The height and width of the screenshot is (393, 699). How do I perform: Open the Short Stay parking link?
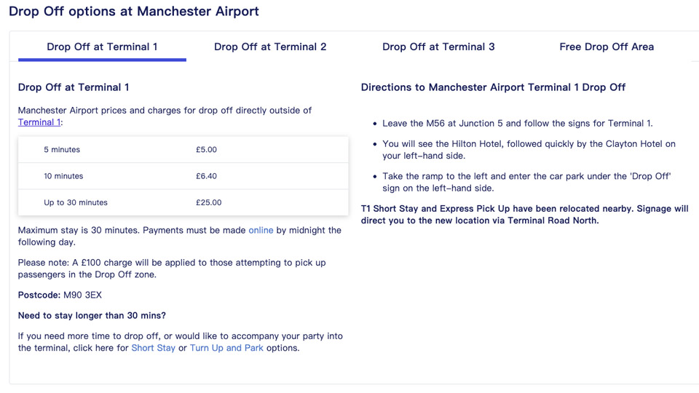[153, 348]
